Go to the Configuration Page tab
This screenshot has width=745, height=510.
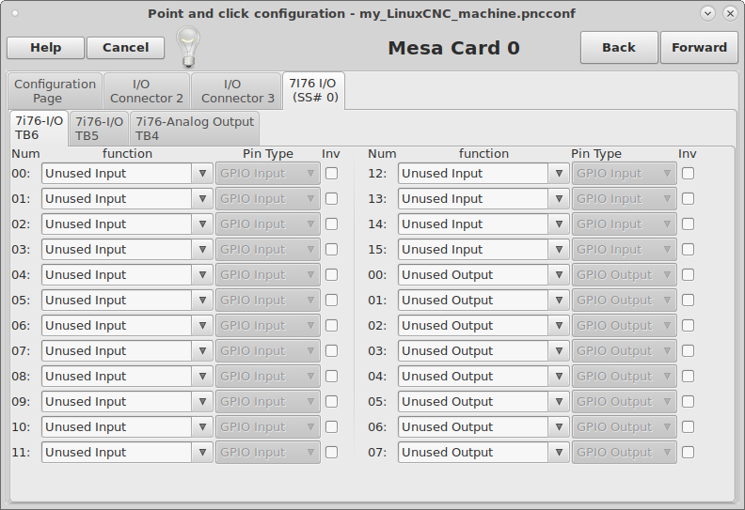[x=55, y=91]
